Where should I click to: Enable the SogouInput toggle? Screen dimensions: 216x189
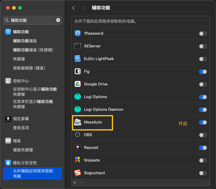(203, 173)
